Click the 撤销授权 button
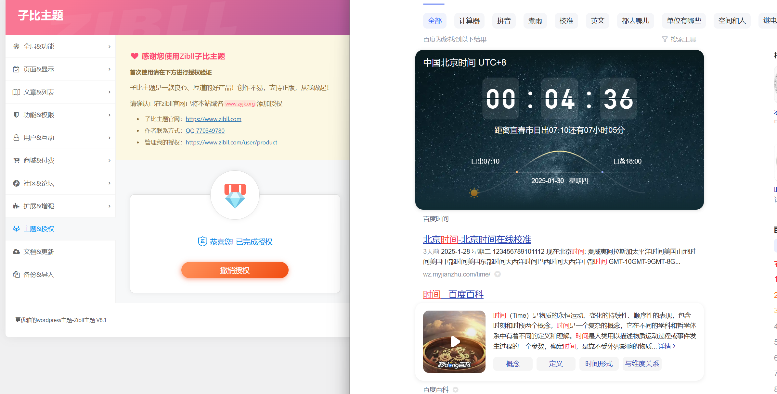777x394 pixels. pos(235,270)
